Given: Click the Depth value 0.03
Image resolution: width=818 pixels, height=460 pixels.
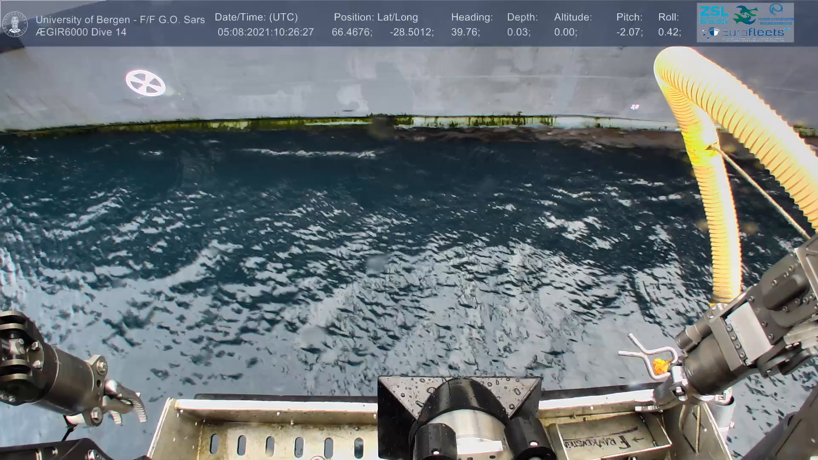Looking at the screenshot, I should (518, 32).
